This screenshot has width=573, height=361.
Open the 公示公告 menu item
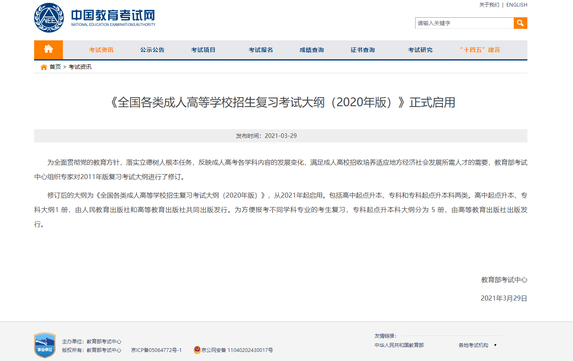[152, 49]
